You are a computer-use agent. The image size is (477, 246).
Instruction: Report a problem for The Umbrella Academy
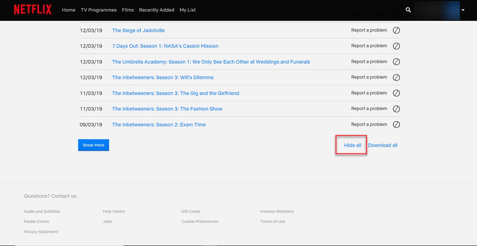pyautogui.click(x=369, y=61)
